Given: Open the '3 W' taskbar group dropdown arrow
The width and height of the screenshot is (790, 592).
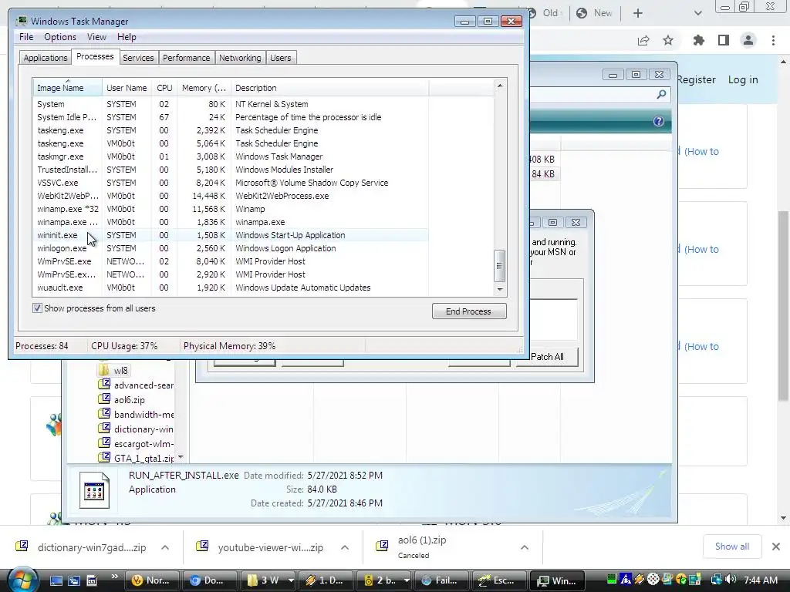Looking at the screenshot, I should (290, 580).
